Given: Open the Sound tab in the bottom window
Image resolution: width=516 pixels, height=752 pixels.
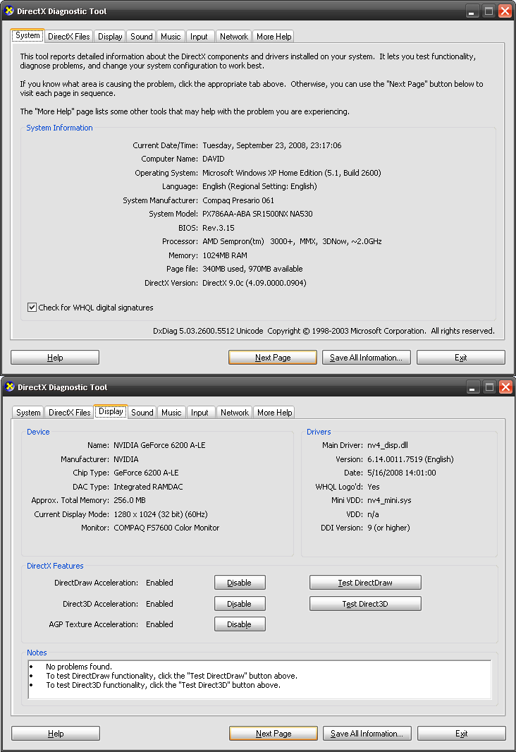Looking at the screenshot, I should tap(142, 413).
